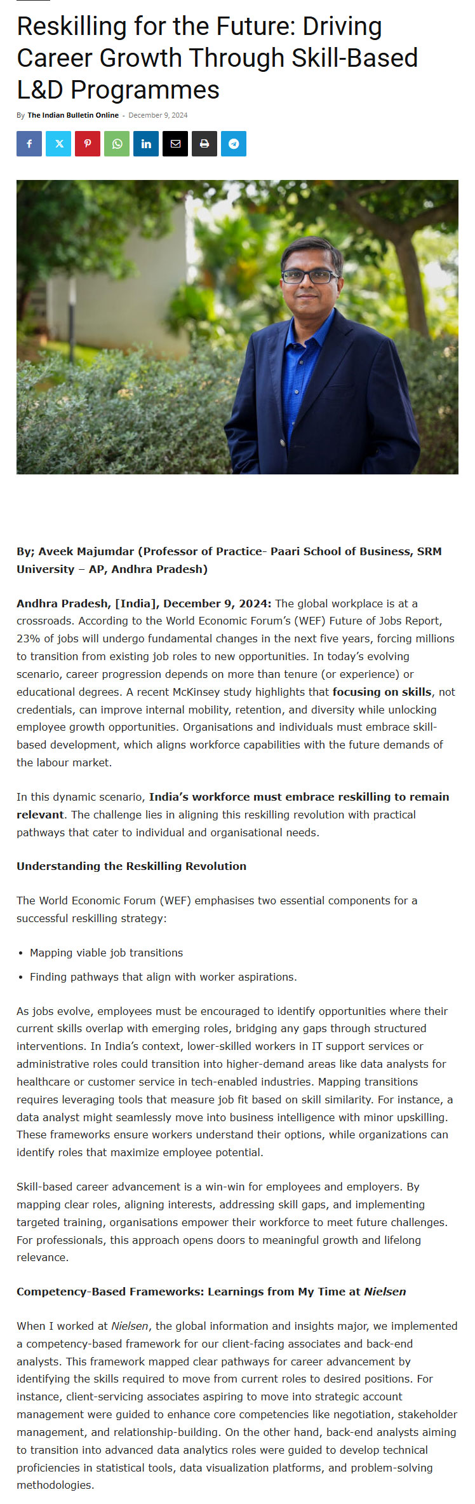Click the bold "focusing on skills" text

click(382, 691)
